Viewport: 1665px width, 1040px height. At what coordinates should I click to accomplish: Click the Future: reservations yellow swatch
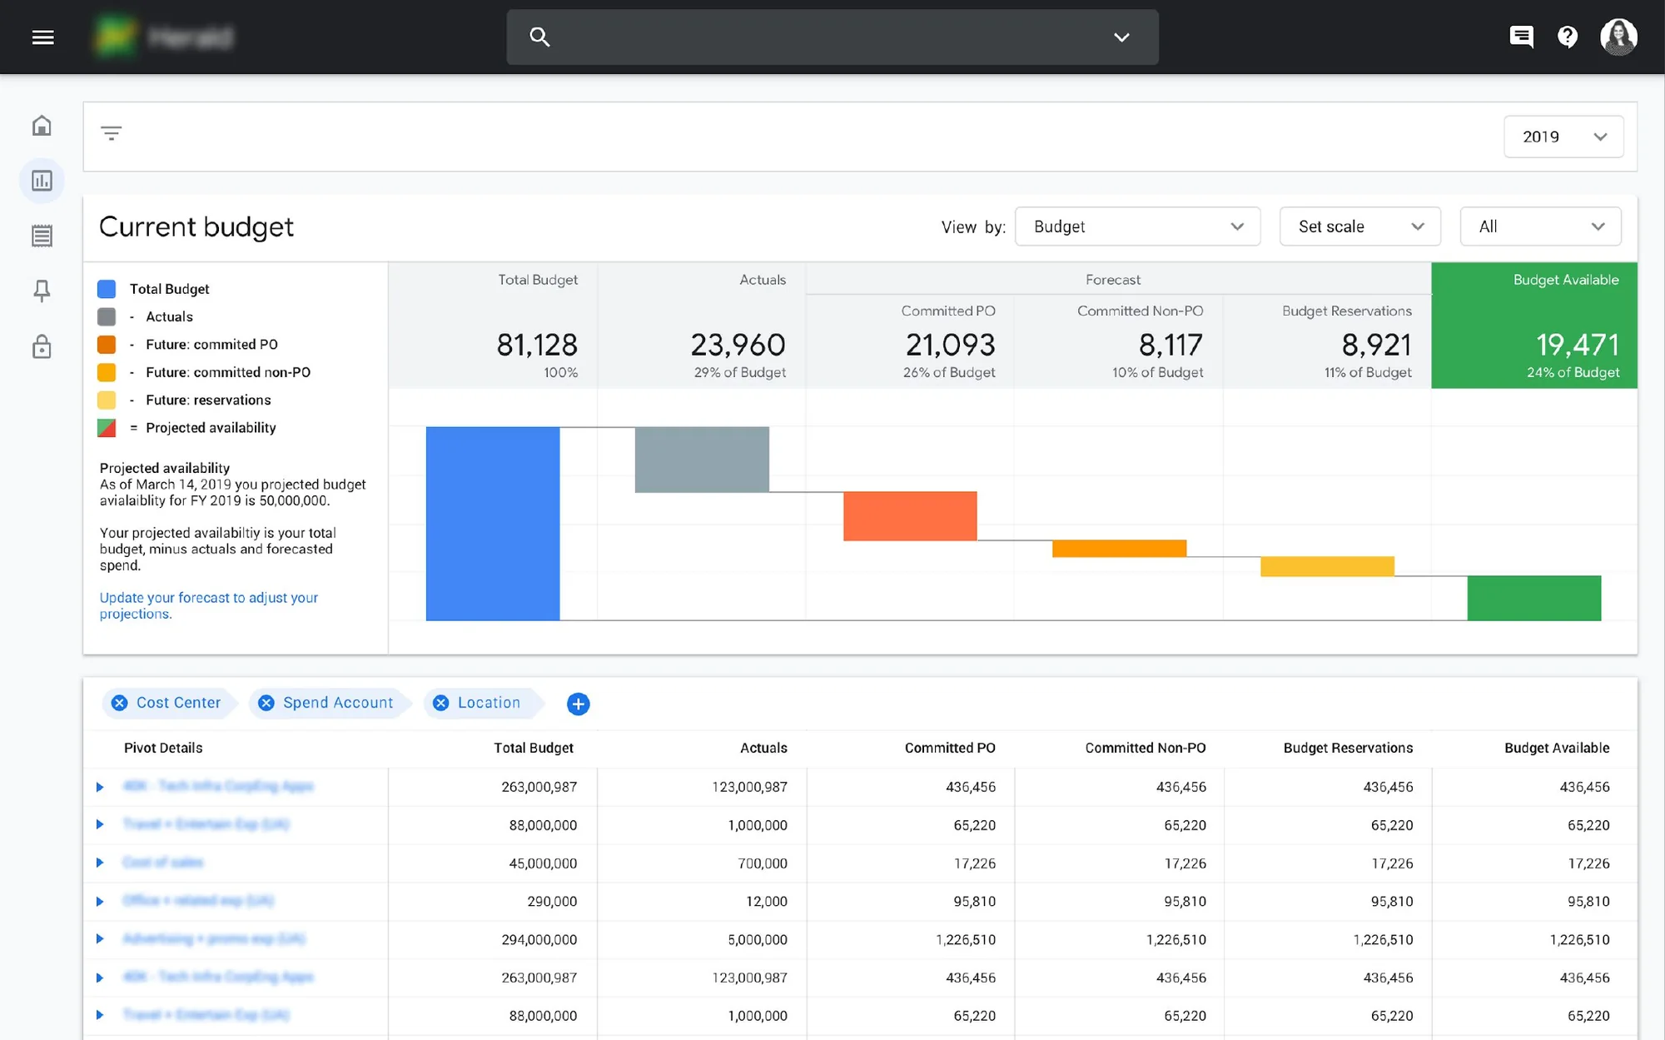click(x=107, y=400)
